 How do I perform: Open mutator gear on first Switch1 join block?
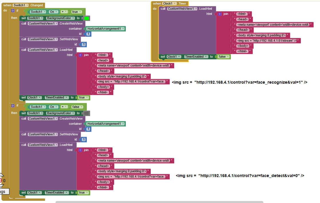point(80,55)
